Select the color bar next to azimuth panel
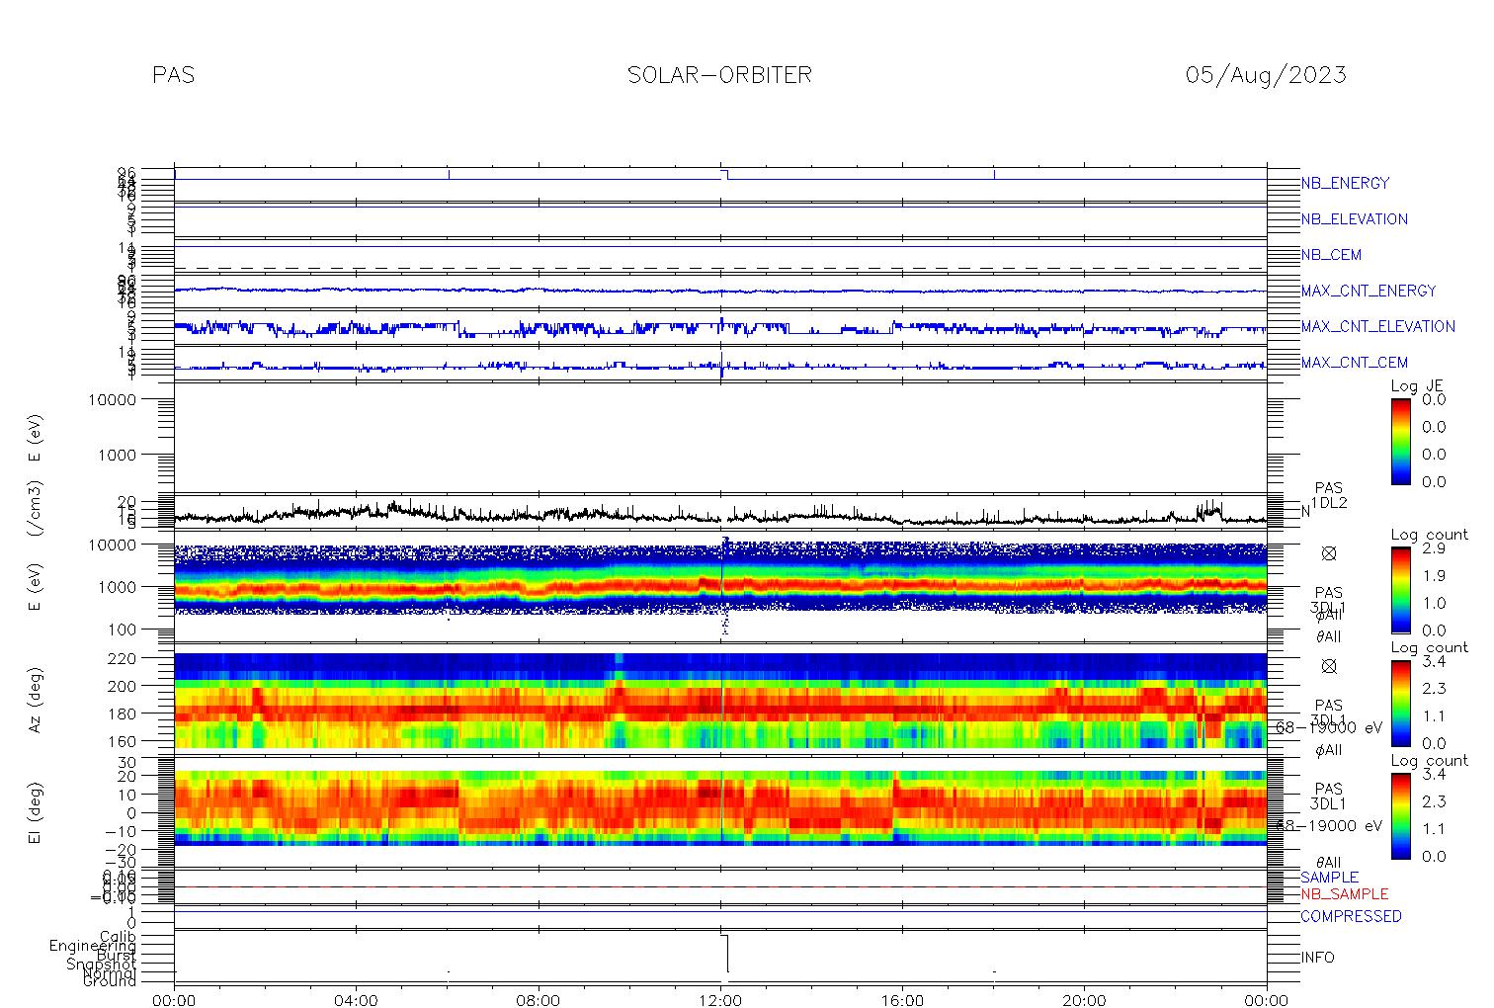 tap(1401, 702)
